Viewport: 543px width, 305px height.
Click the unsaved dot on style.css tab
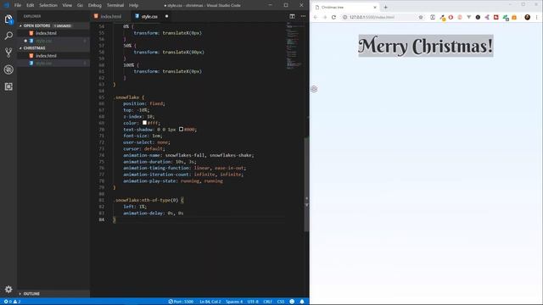166,16
